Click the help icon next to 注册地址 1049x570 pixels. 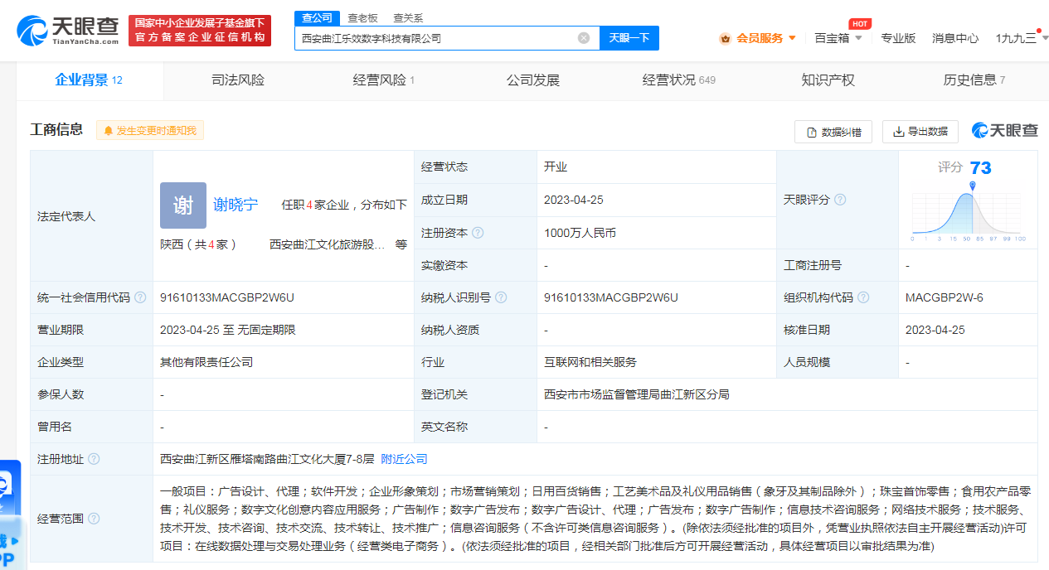tap(94, 459)
